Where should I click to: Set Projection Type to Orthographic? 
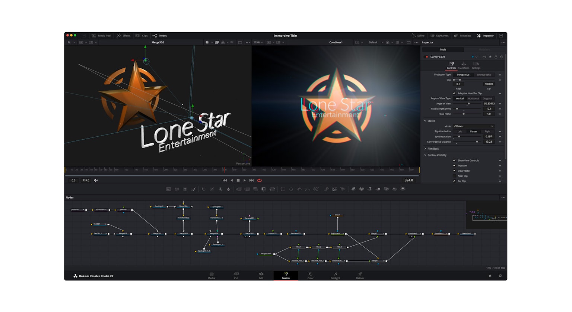click(484, 75)
